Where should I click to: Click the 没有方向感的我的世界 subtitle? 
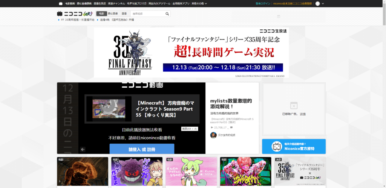[224, 114]
